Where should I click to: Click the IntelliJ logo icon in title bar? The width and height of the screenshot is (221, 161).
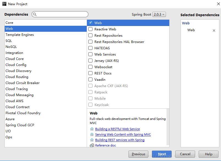pyautogui.click(x=4, y=4)
